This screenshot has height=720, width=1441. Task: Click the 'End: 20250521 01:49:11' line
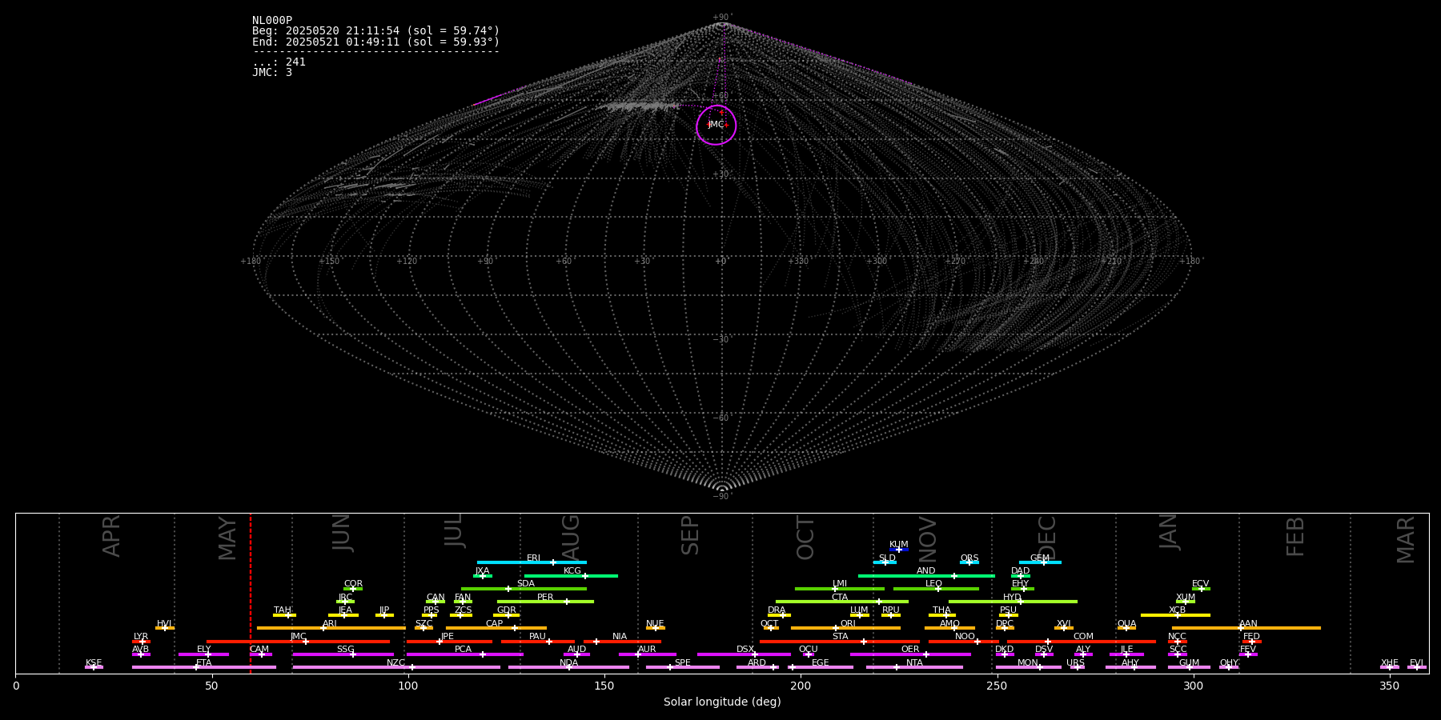click(376, 42)
